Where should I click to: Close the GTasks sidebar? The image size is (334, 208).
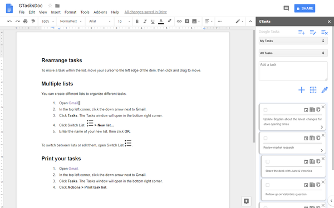(x=329, y=22)
